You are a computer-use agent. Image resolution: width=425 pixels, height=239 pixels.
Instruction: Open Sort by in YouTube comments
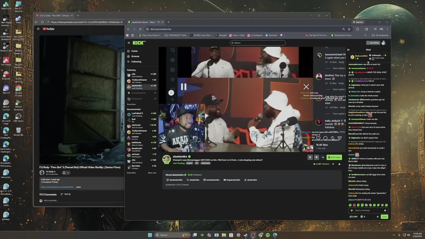(65, 194)
